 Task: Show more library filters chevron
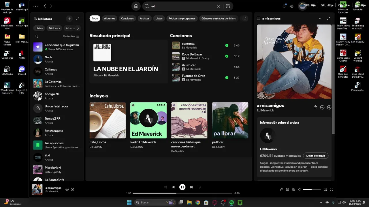[x=78, y=28]
